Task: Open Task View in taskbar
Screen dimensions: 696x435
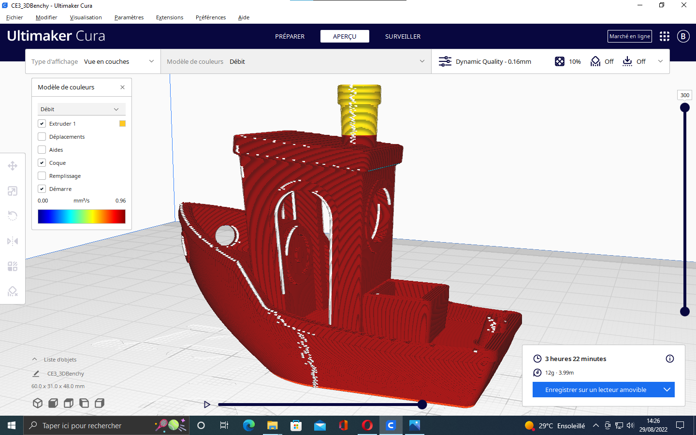Action: point(224,425)
